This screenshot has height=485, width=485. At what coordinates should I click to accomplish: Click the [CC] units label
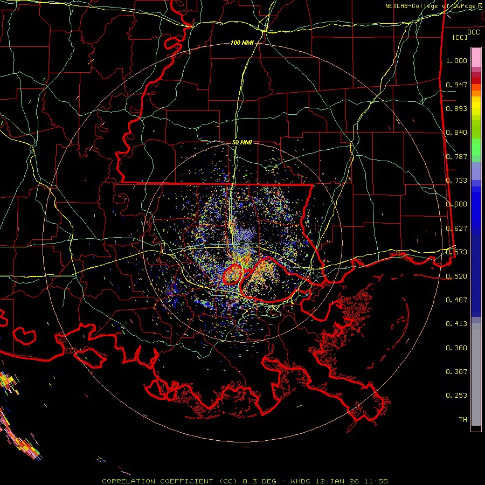pos(460,37)
